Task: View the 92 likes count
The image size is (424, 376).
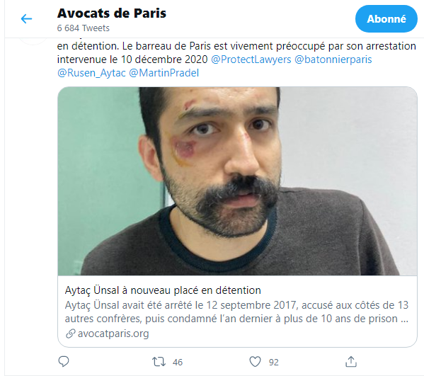Action: tap(274, 363)
